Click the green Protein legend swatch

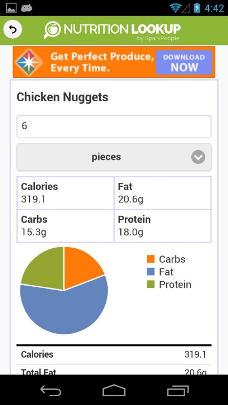point(150,284)
